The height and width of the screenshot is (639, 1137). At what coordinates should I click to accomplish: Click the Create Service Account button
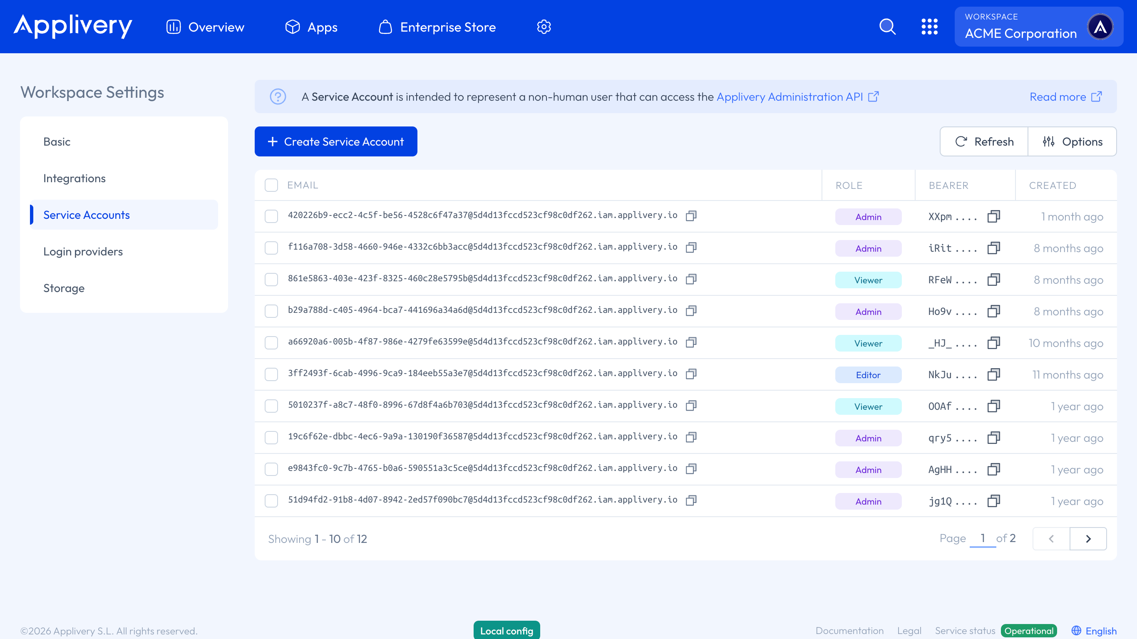click(x=335, y=141)
